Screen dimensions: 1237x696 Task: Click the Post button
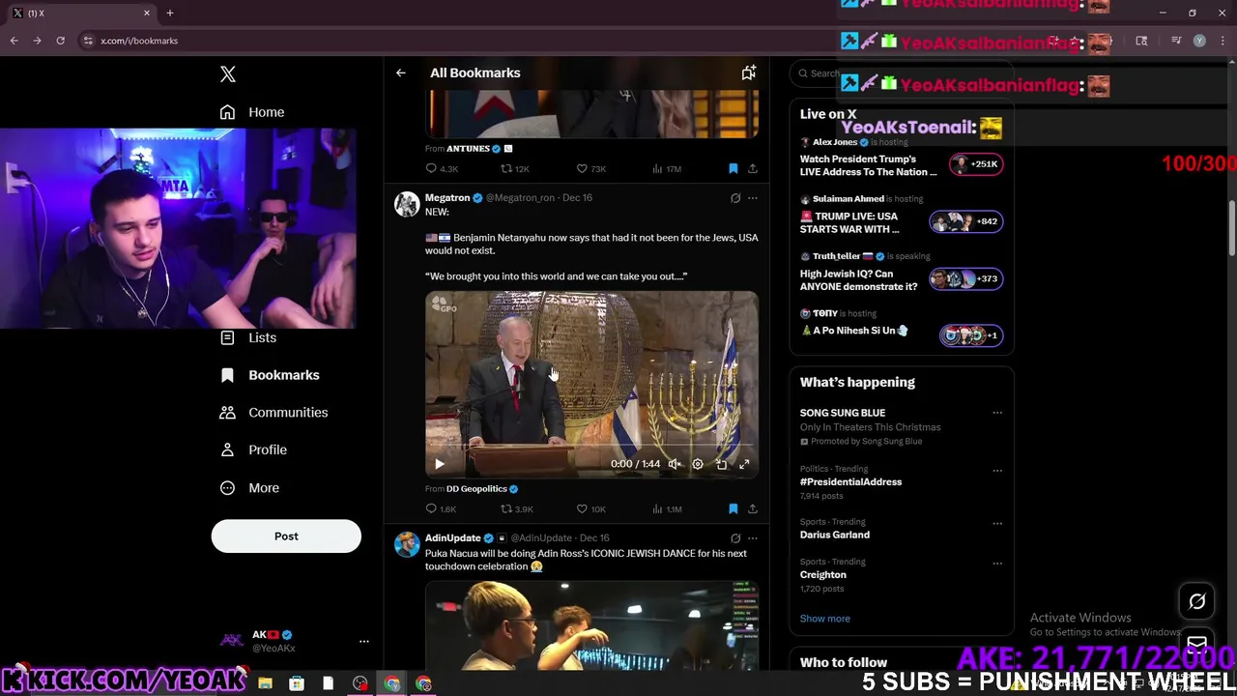click(x=286, y=536)
